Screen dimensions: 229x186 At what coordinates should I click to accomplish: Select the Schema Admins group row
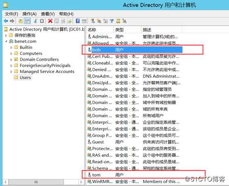(x=134, y=168)
